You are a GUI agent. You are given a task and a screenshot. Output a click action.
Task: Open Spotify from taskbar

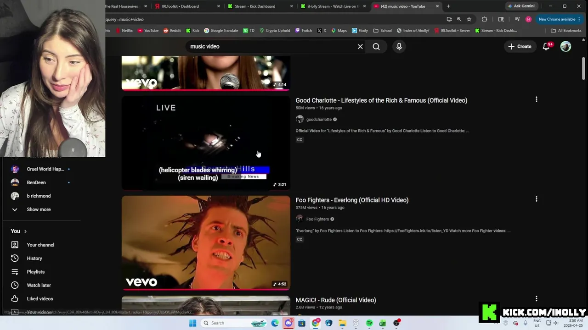(369, 323)
